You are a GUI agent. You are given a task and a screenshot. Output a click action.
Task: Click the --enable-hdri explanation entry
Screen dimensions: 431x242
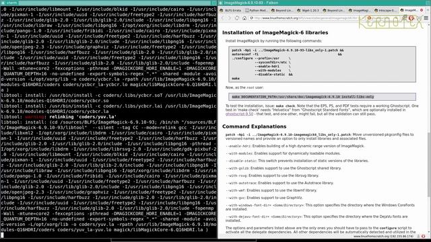click(x=295, y=146)
